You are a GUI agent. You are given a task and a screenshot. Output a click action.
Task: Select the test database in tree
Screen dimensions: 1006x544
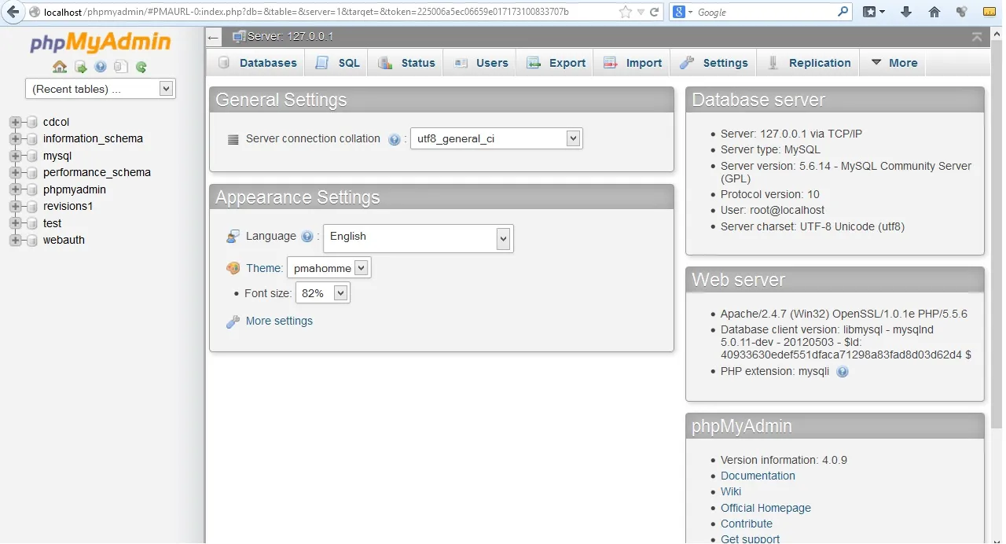pyautogui.click(x=52, y=224)
